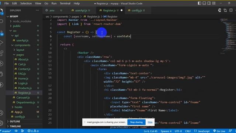This screenshot has width=236, height=133.
Task: Click the feedback icon beside Go Live
Action: coord(230,131)
